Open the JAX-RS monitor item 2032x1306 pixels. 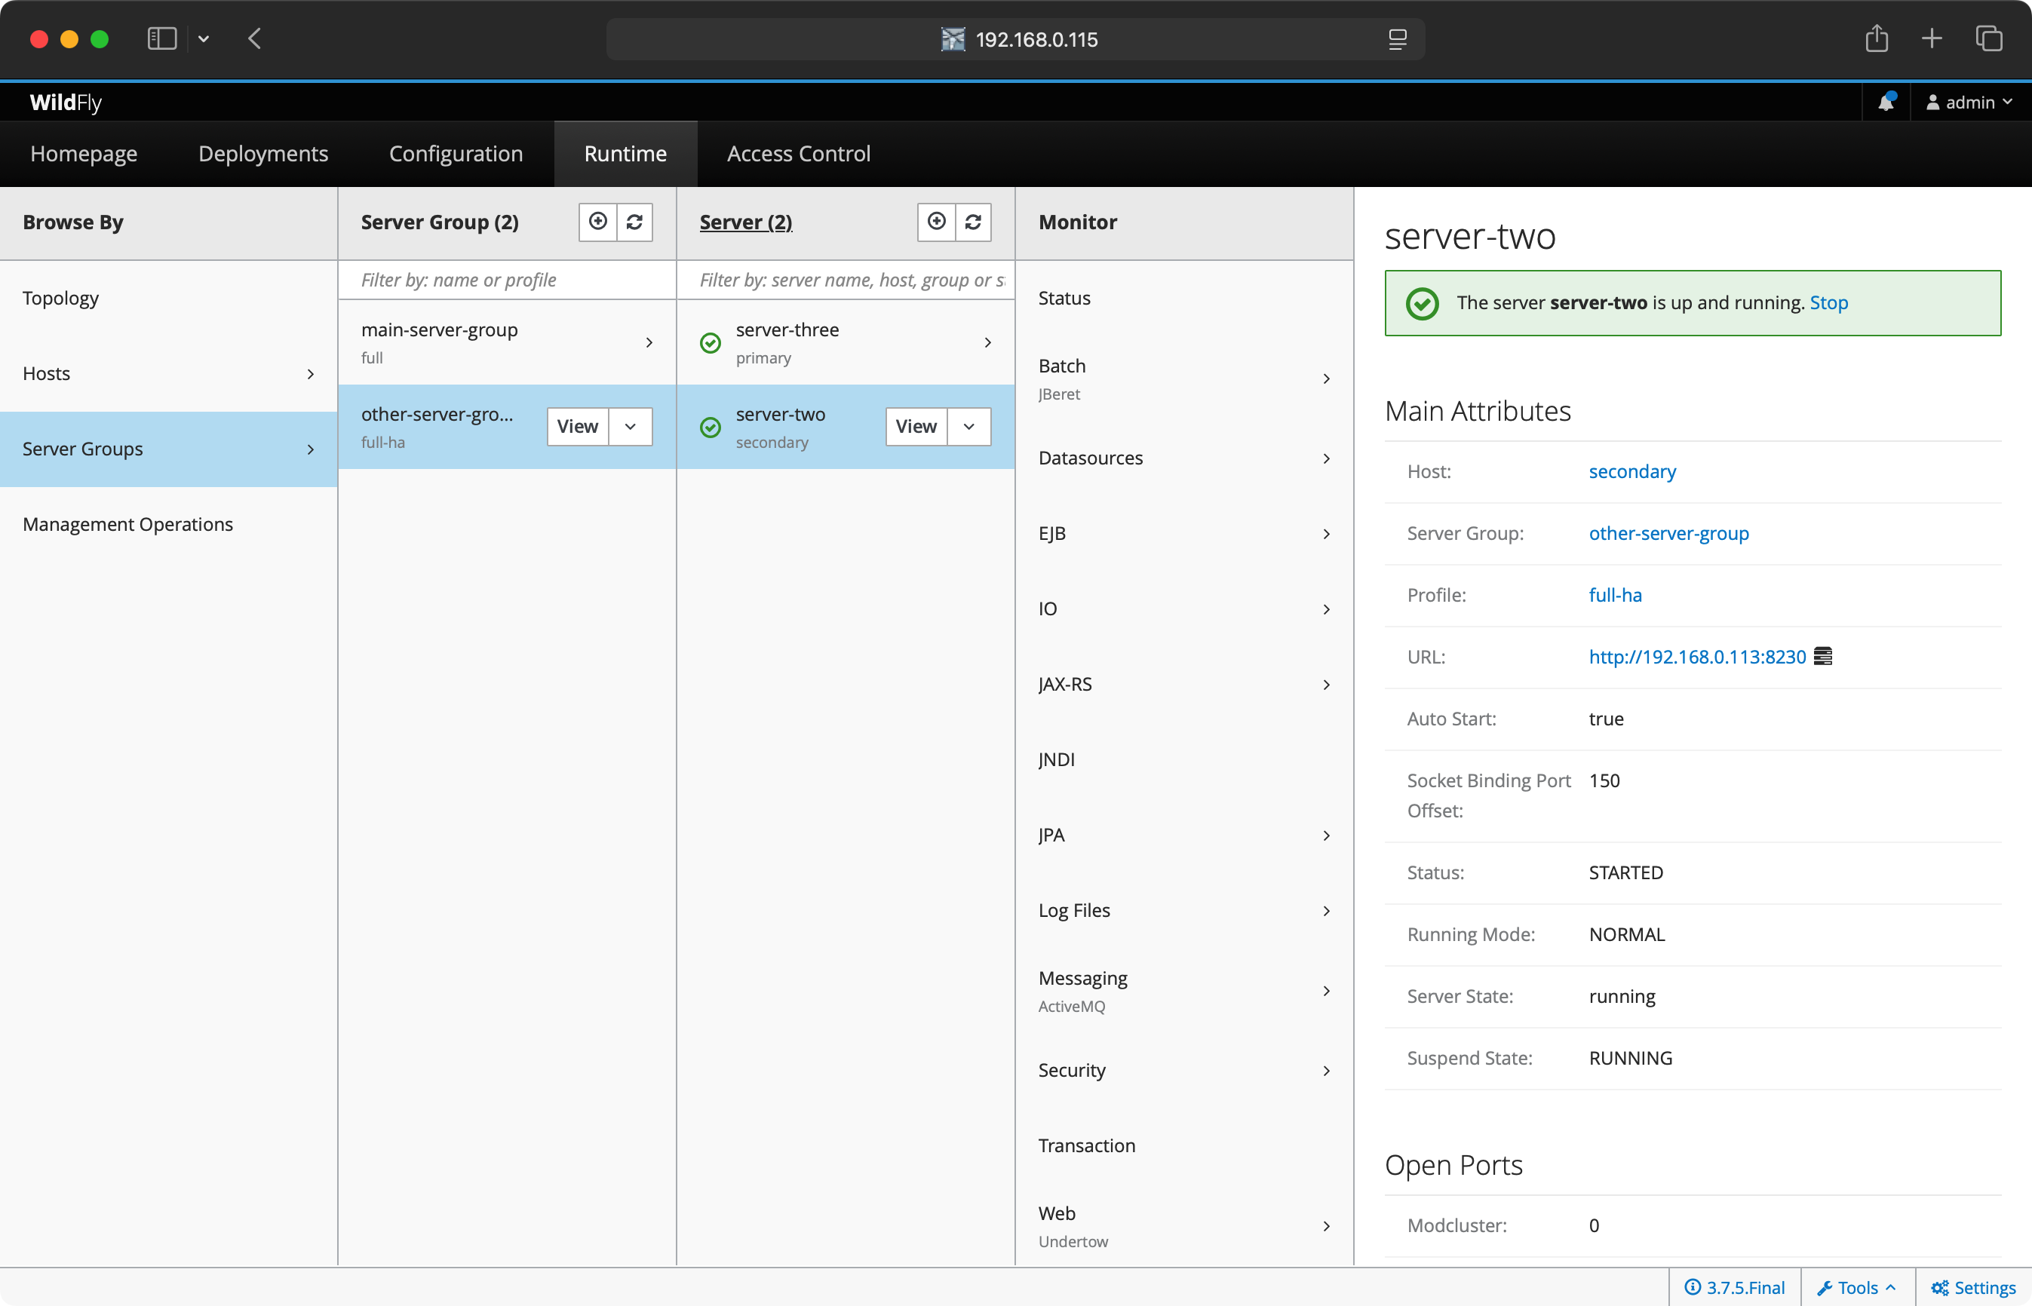1184,685
